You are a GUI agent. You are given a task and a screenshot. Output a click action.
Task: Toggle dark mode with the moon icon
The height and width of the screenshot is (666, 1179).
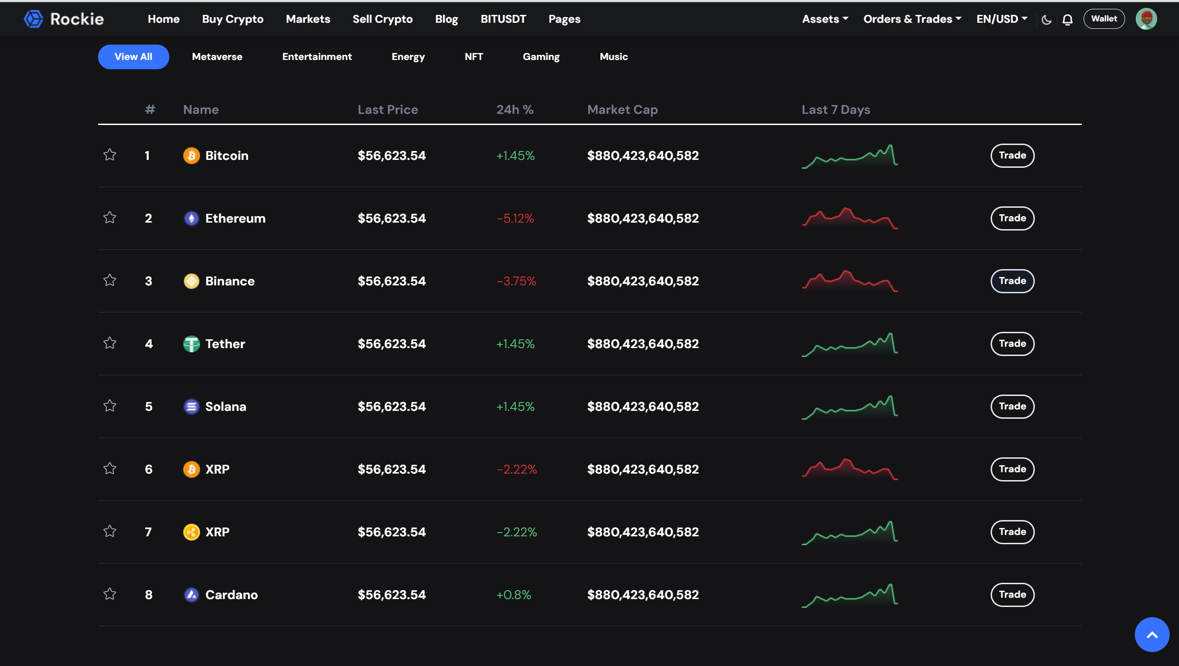pos(1046,19)
